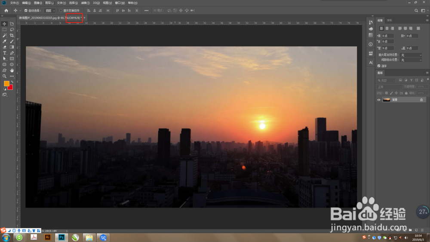Select the Crop tool
The height and width of the screenshot is (242, 430).
[x=12, y=35]
